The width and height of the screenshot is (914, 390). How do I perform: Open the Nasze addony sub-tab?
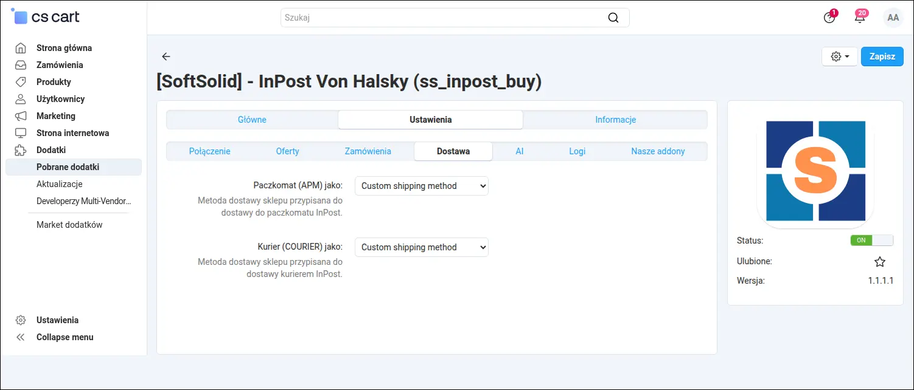(658, 151)
